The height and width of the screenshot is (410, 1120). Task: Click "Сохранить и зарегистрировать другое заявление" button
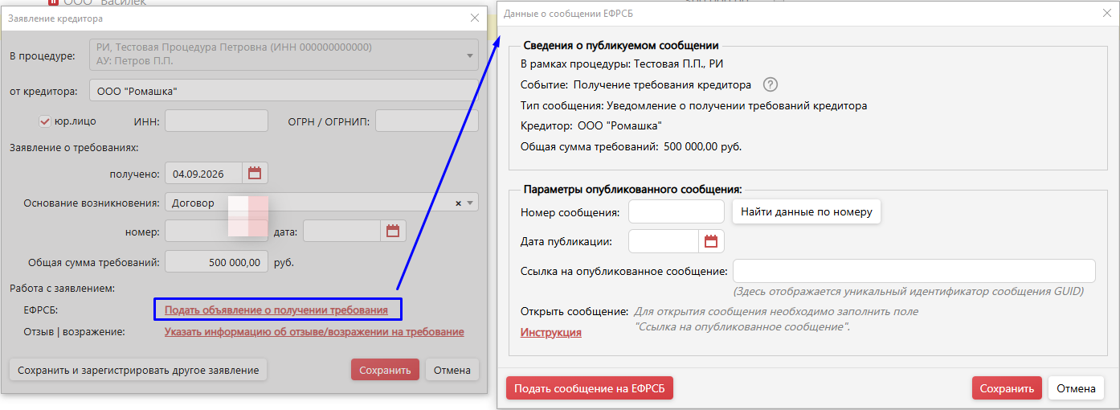click(x=137, y=370)
